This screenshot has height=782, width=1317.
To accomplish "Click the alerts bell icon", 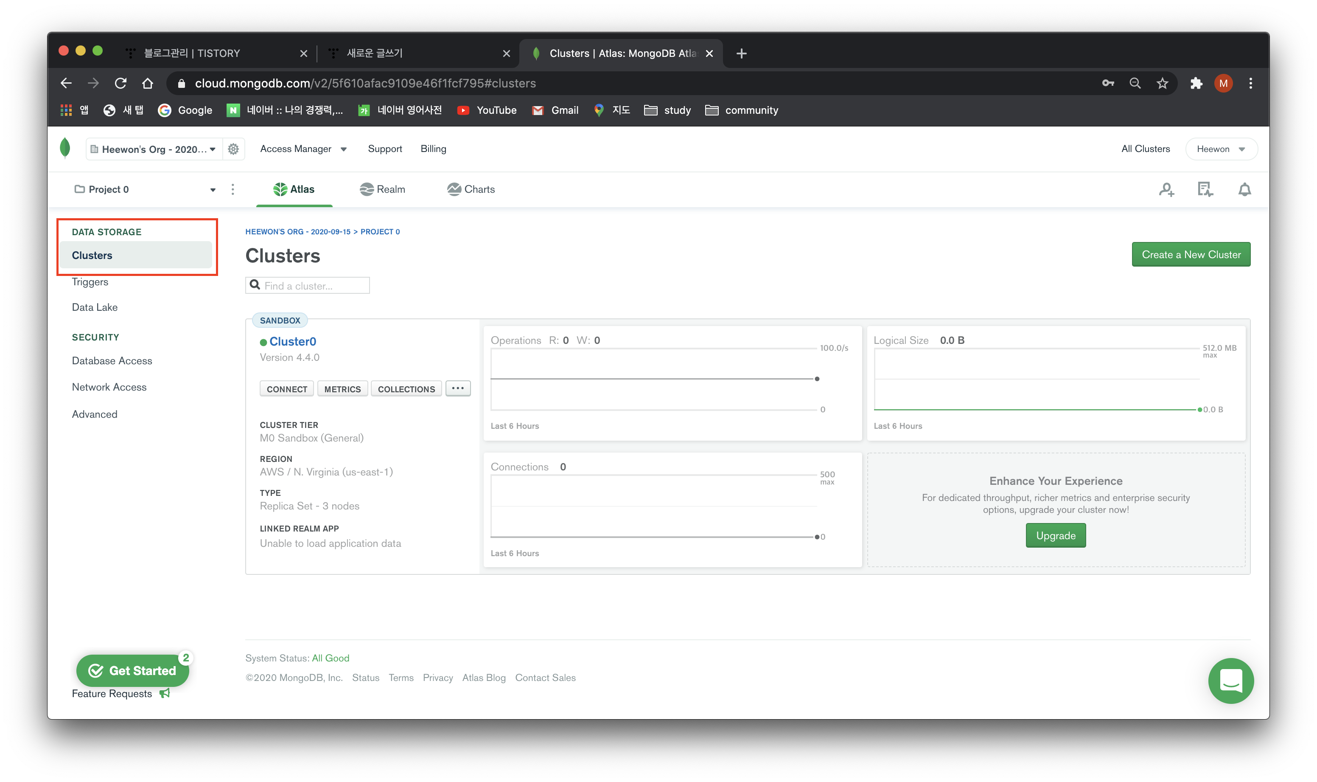I will tap(1244, 190).
